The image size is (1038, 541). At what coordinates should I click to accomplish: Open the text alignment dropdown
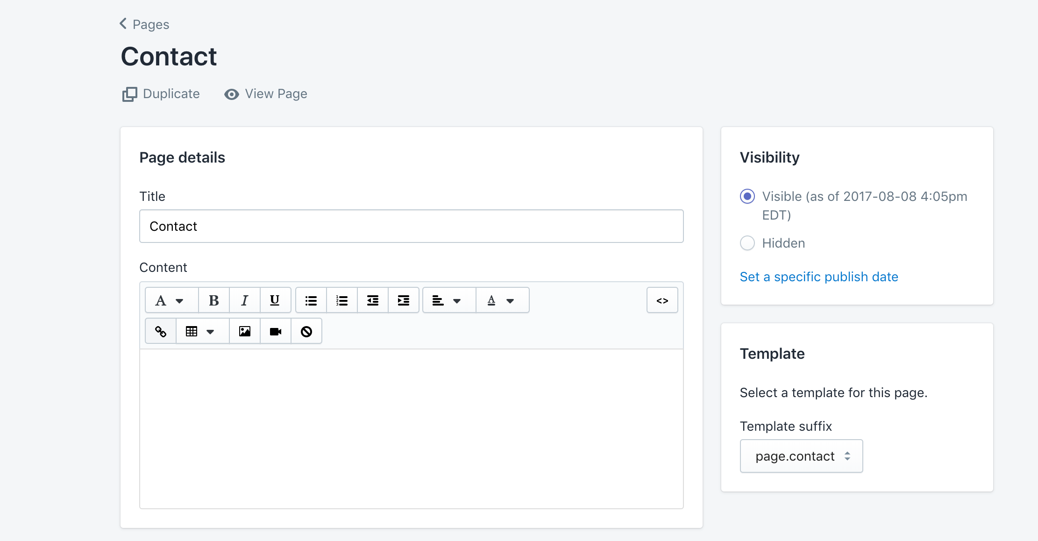(x=449, y=300)
